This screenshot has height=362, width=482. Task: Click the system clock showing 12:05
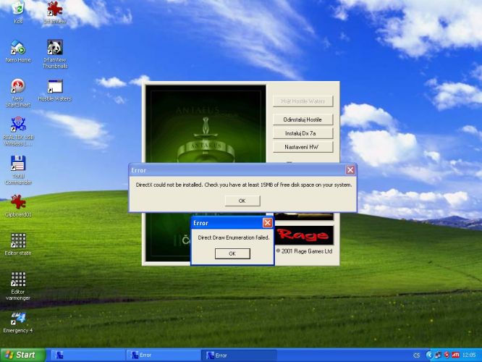469,355
